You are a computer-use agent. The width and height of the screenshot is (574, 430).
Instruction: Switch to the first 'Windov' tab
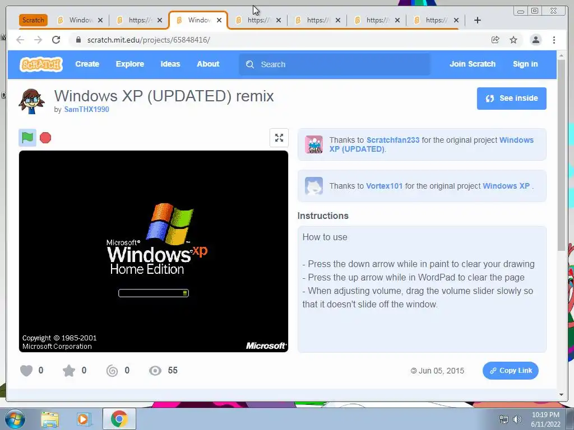pos(81,20)
